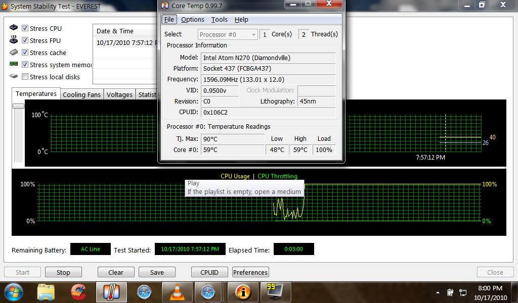Select the 10/17/2010 7:57:12 log row

(126, 42)
